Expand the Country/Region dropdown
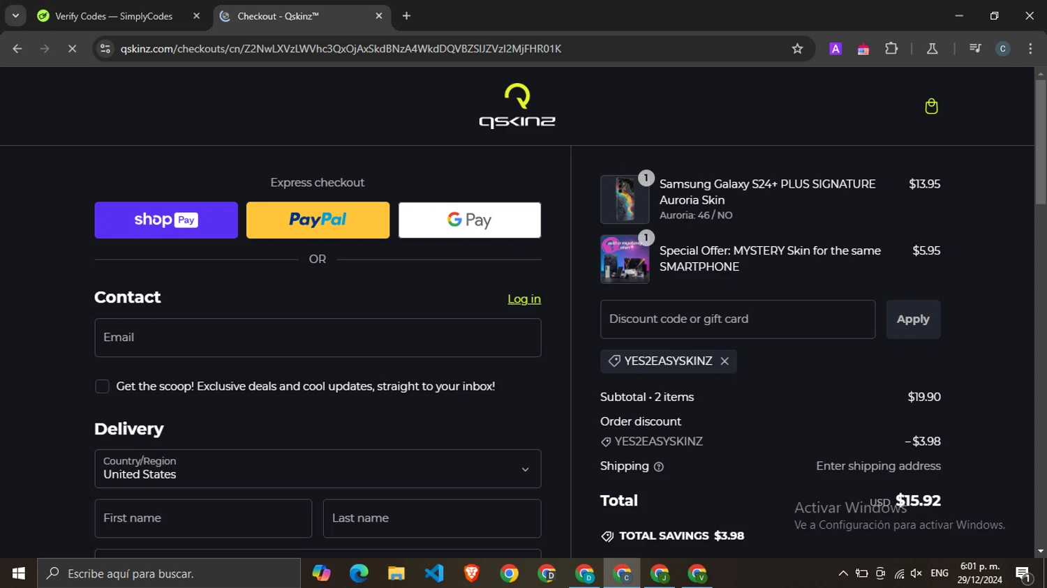 (x=318, y=469)
